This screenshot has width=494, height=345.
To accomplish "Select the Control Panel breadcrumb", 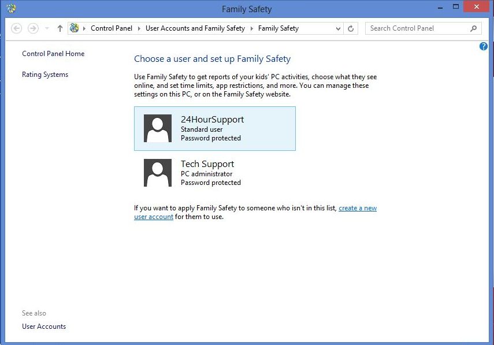I will coord(112,28).
